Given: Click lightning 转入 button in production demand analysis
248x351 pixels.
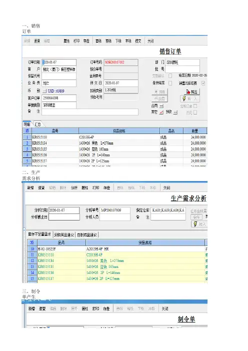Looking at the screenshot, I should (x=199, y=224).
